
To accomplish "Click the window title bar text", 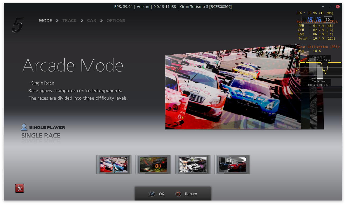I will coord(173,7).
